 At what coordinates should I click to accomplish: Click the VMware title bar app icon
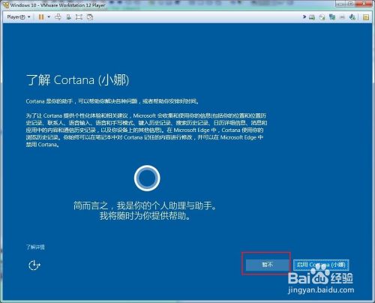[5, 4]
